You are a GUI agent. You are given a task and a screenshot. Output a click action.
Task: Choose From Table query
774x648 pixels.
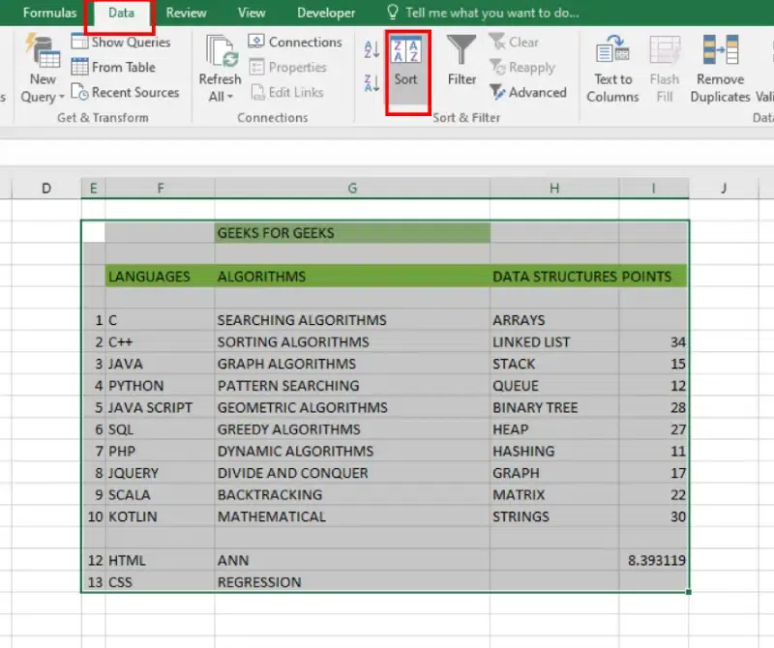click(113, 67)
